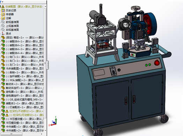Select the 上视基准面 tree item

pyautogui.click(x=12, y=26)
